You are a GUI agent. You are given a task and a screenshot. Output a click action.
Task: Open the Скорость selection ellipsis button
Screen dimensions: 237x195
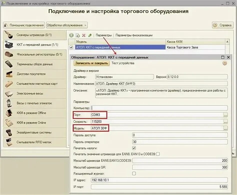click(x=225, y=121)
